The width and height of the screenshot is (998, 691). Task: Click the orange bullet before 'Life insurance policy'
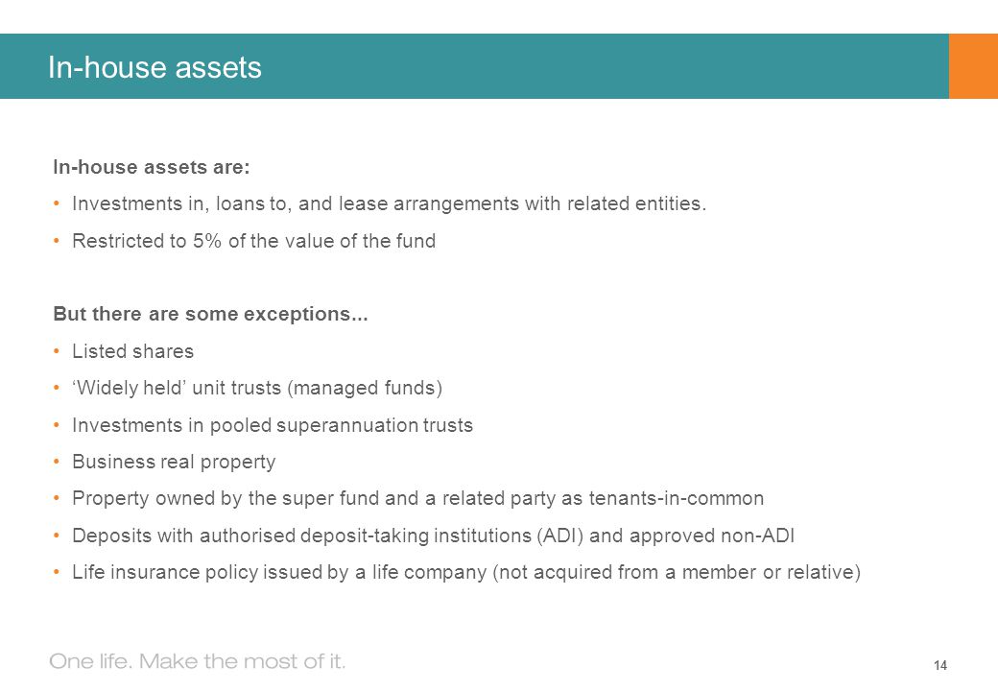click(x=57, y=572)
